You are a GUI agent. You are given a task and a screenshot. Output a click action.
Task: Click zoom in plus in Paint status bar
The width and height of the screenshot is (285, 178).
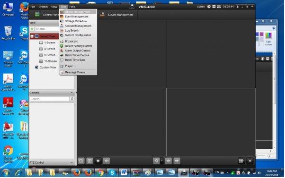click(269, 156)
